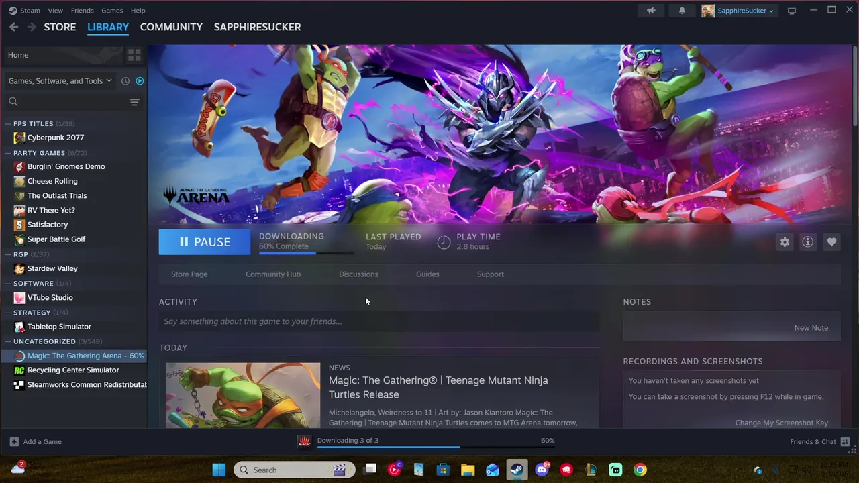Open the Ninja Turtles news thumbnail

243,395
